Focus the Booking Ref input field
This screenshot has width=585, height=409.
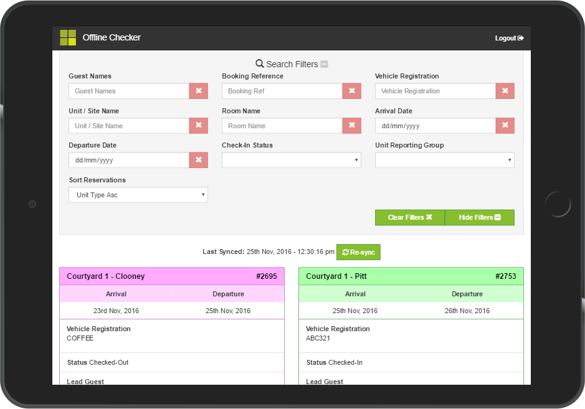tap(282, 91)
